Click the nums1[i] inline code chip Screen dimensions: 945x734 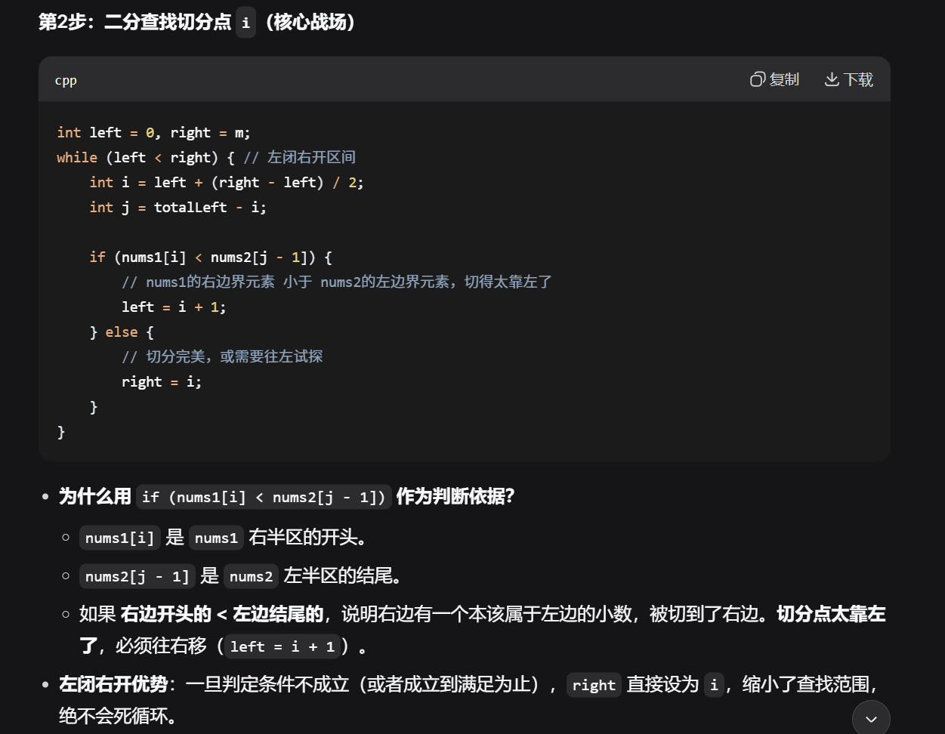click(119, 538)
